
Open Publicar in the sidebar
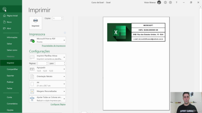click(x=11, y=82)
